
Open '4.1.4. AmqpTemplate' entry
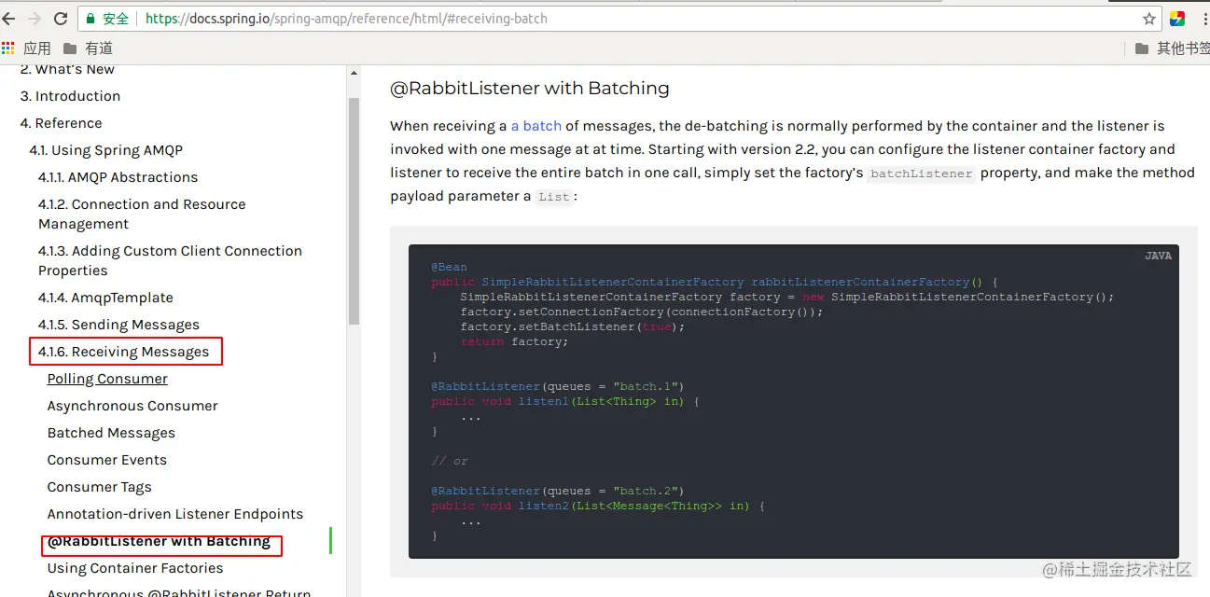click(105, 298)
